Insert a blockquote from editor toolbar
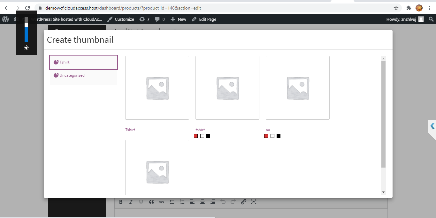The width and height of the screenshot is (436, 218). pyautogui.click(x=151, y=202)
